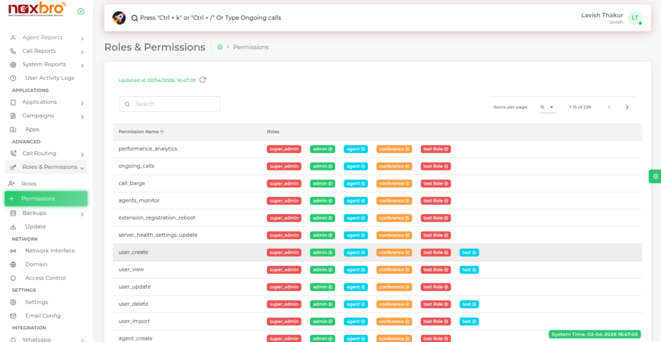Click the refresh icon beside the updated timestamp
The image size is (661, 342).
[203, 80]
